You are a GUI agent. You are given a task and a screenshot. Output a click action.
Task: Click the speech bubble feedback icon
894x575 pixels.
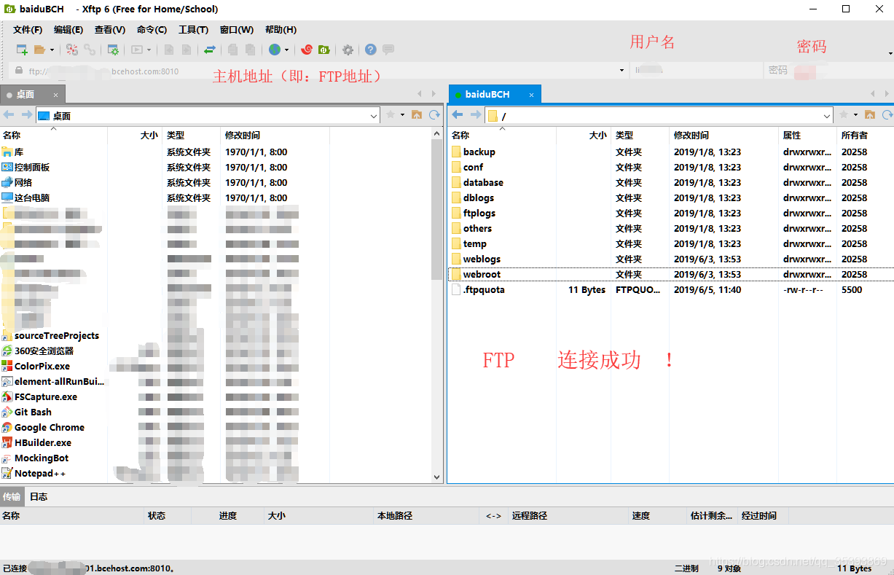point(388,50)
